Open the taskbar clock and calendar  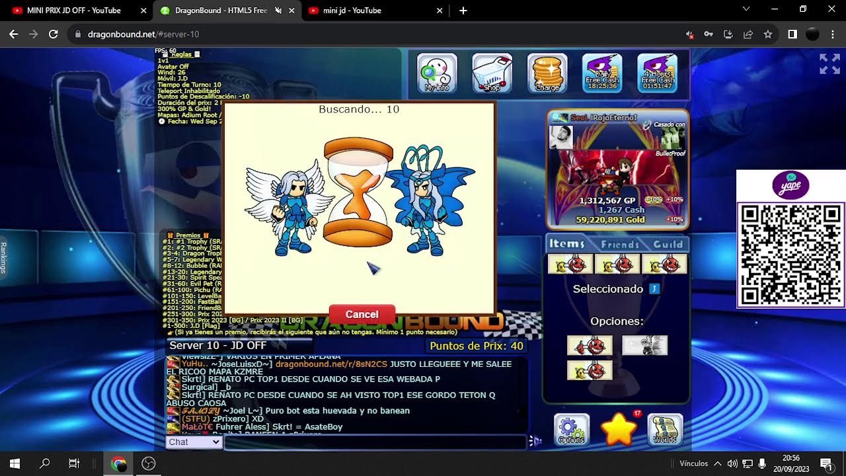790,463
